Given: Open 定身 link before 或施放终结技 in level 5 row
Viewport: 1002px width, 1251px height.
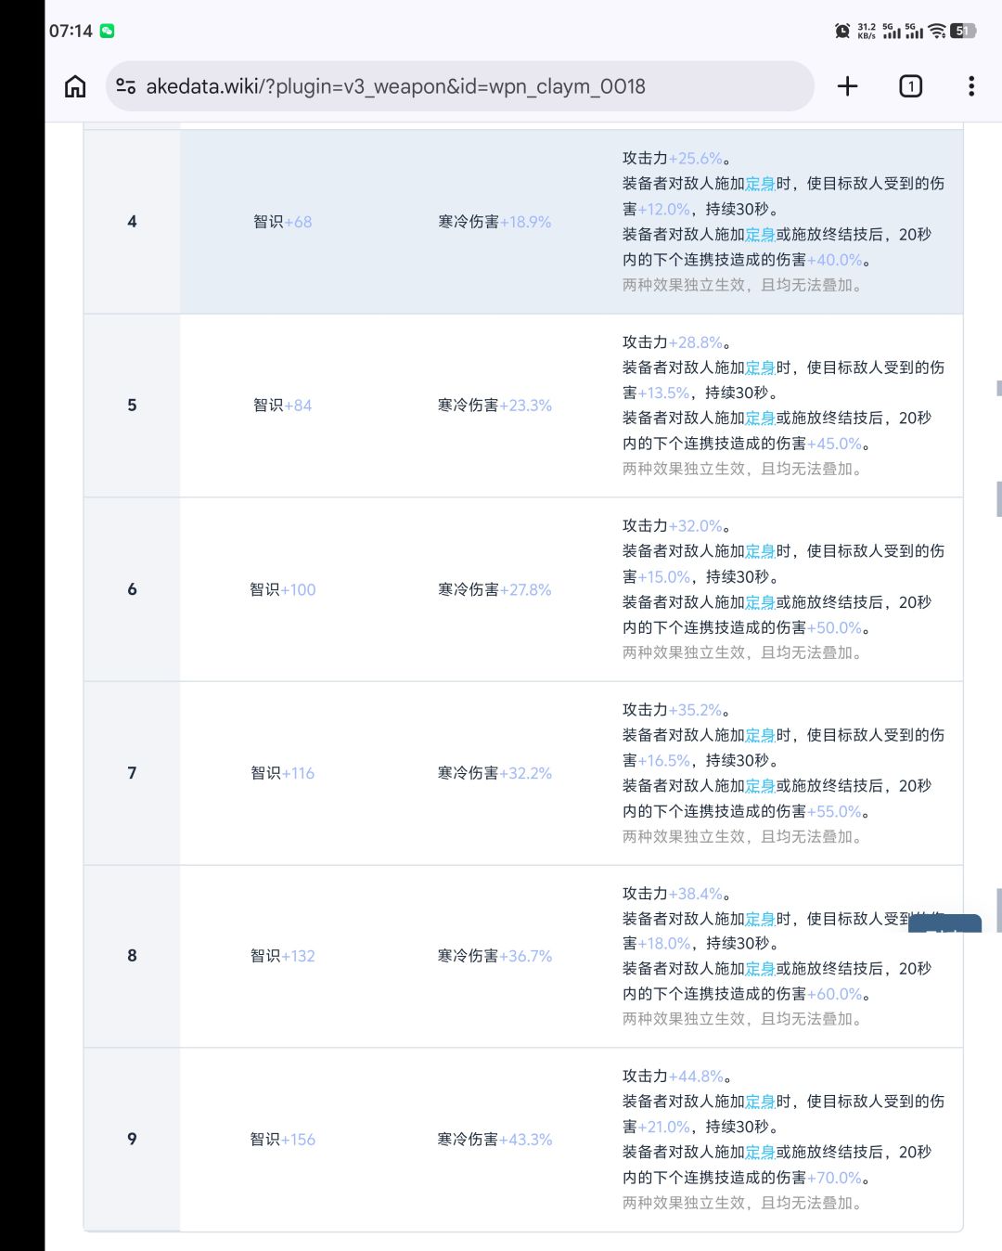Looking at the screenshot, I should click(760, 419).
